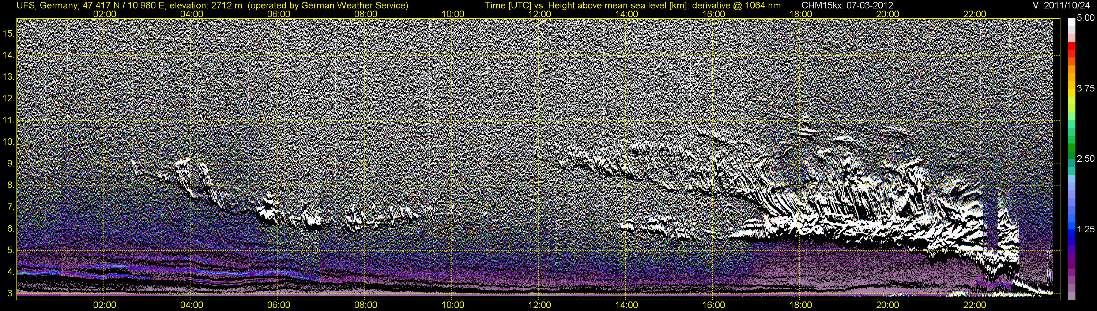Click the 12:00 label on the lower time axis
1097x311 pixels.
coord(540,305)
